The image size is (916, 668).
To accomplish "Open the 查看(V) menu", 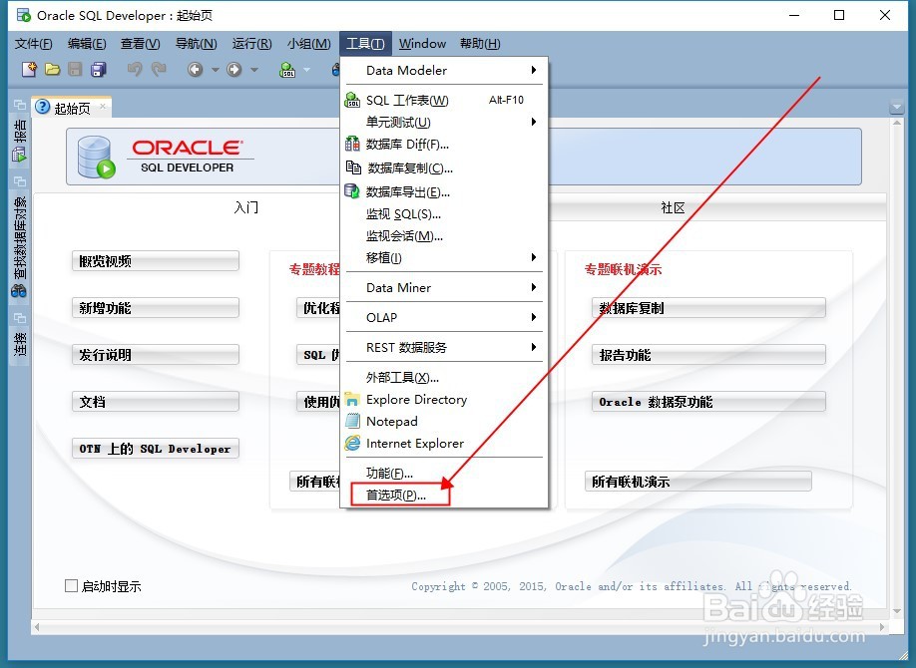I will click(x=141, y=44).
